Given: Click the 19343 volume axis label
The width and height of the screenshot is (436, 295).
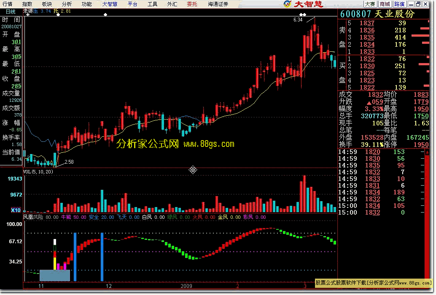Looking at the screenshot, I should (15, 179).
